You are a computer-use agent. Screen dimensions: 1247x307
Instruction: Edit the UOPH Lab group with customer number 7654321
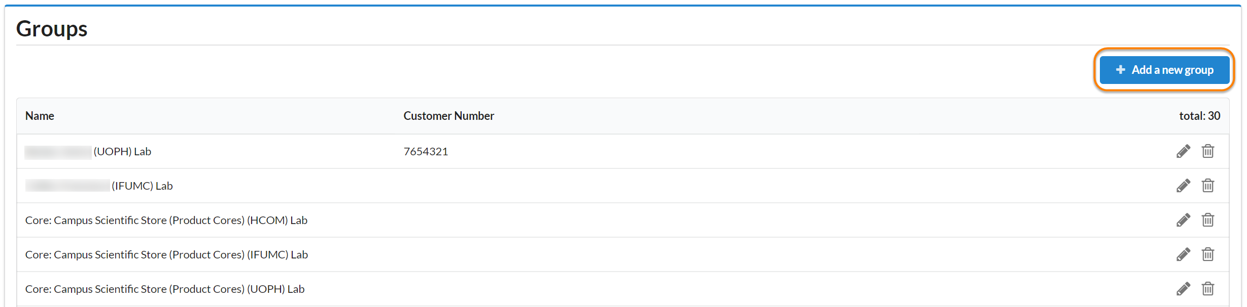click(1183, 151)
